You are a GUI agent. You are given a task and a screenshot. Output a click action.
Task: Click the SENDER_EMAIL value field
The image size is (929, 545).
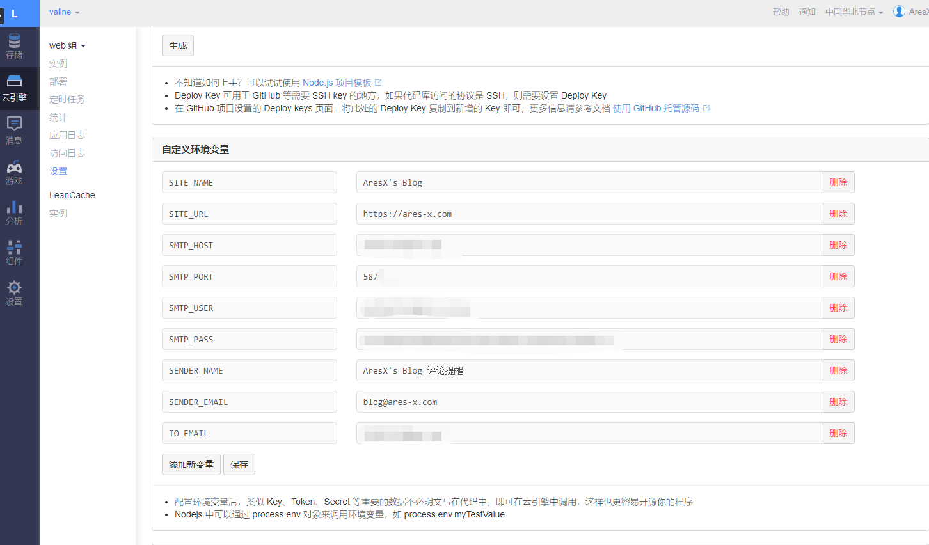[x=589, y=402]
